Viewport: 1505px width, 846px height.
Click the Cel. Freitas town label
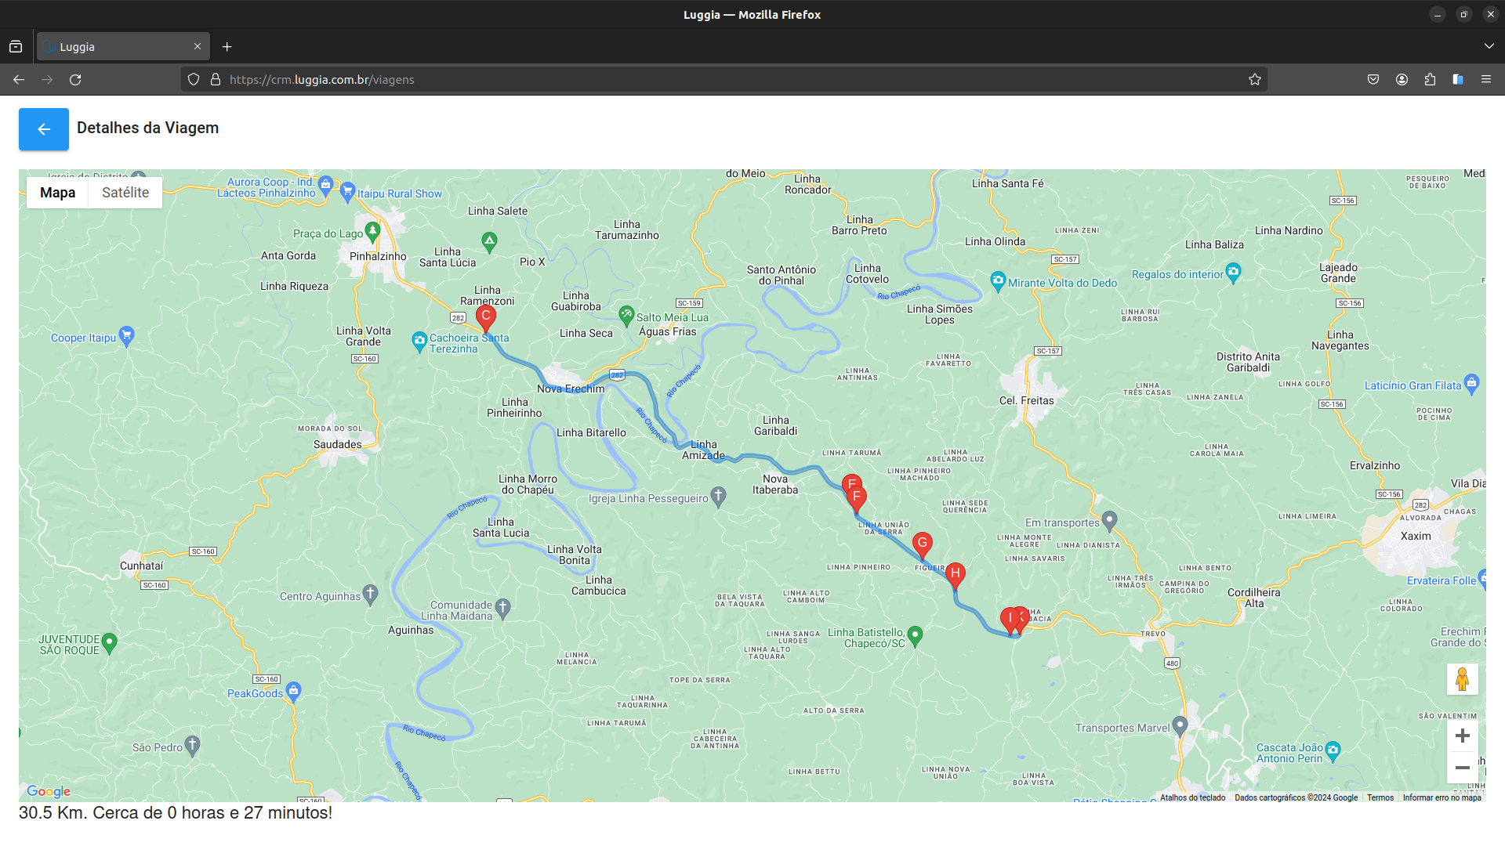point(1027,400)
